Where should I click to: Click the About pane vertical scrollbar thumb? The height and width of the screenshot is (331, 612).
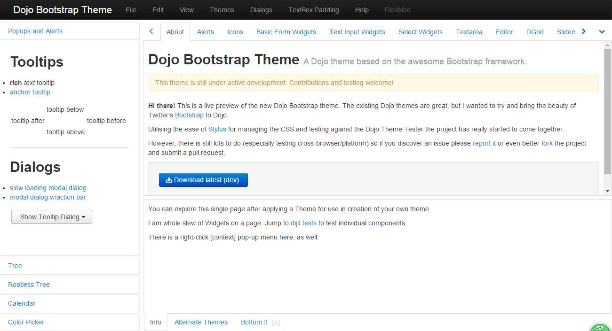[607, 111]
